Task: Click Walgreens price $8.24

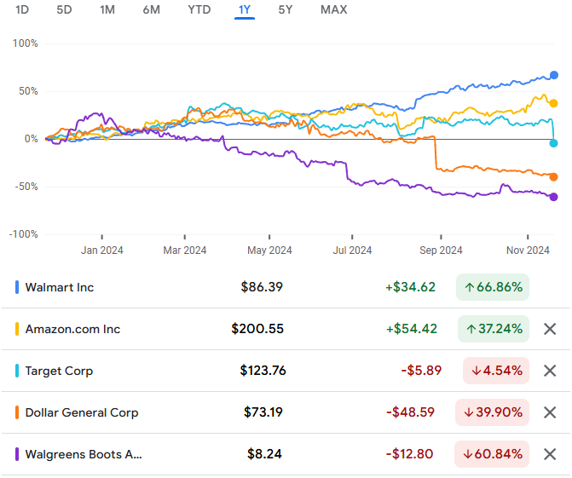Action: click(264, 454)
